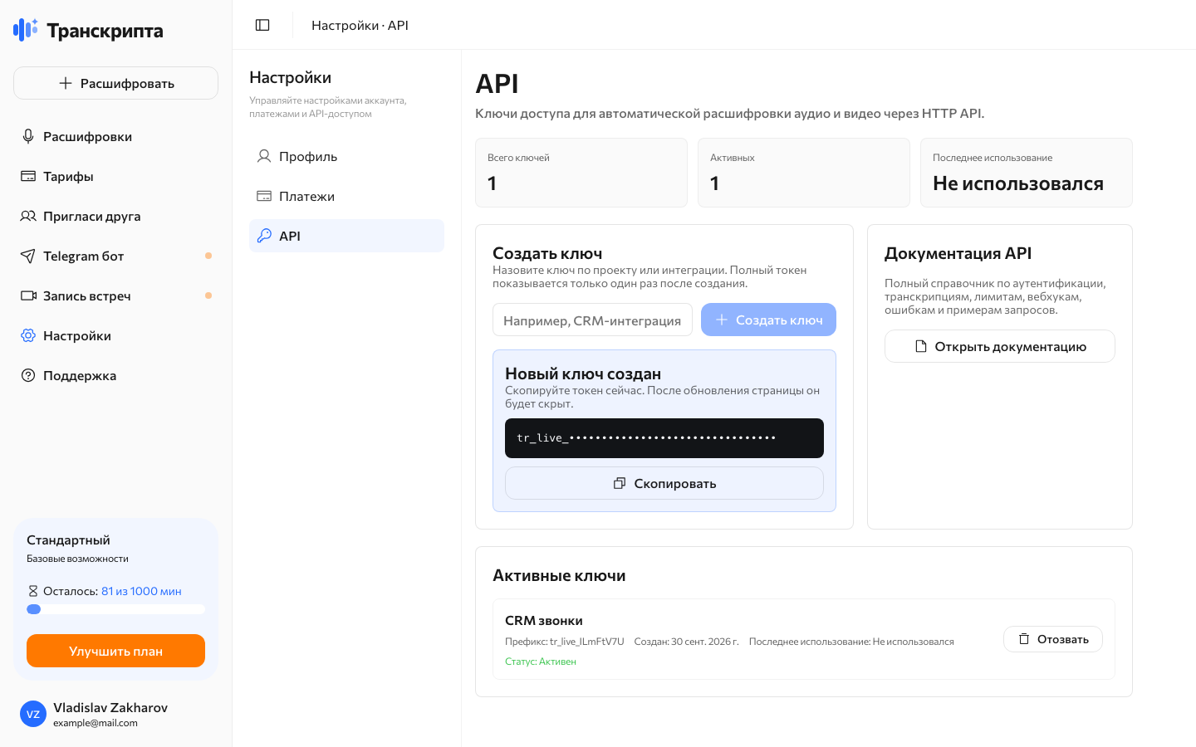Open Поддержка question mark icon
The image size is (1196, 747).
coord(28,375)
